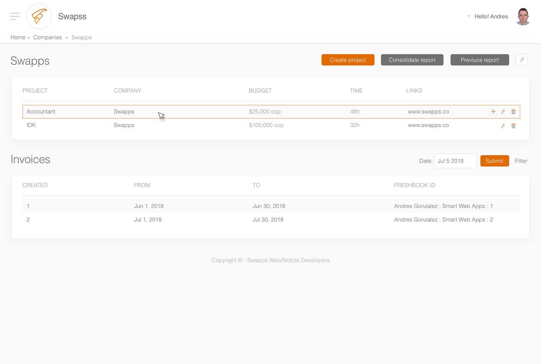Click the 32h time value
The image size is (541, 364).
pos(355,125)
